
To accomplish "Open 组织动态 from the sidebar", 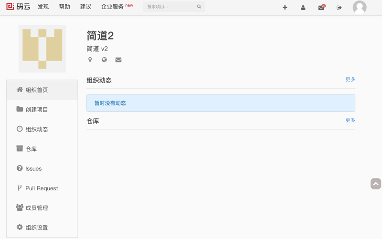I will [42, 129].
